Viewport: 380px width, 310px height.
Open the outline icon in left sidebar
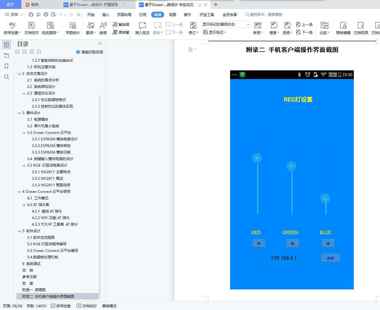pos(7,45)
